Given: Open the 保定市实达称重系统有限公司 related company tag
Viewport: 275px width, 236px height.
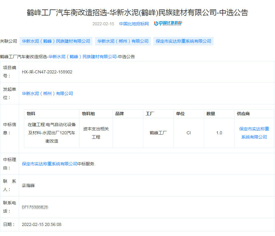Looking at the screenshot, I should click(x=183, y=41).
